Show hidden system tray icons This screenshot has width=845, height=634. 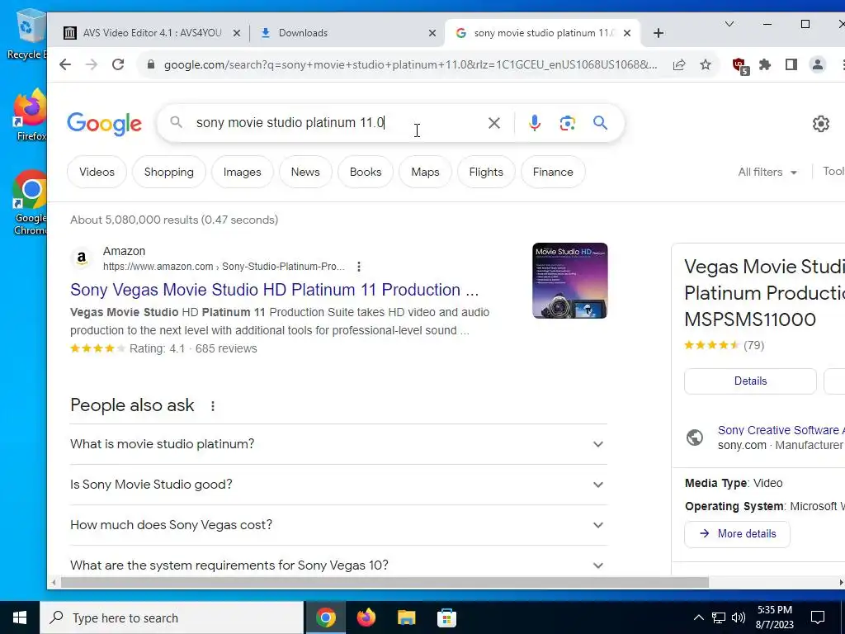(x=698, y=617)
